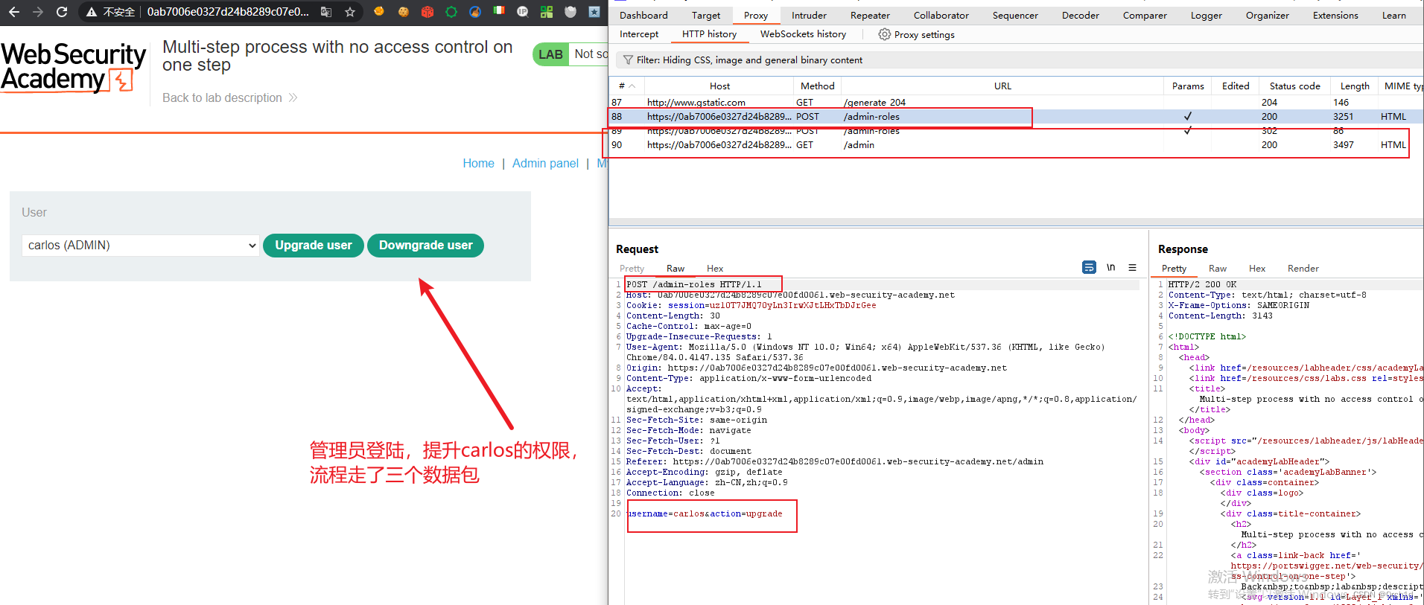Sort by the Length column header

[x=1355, y=86]
